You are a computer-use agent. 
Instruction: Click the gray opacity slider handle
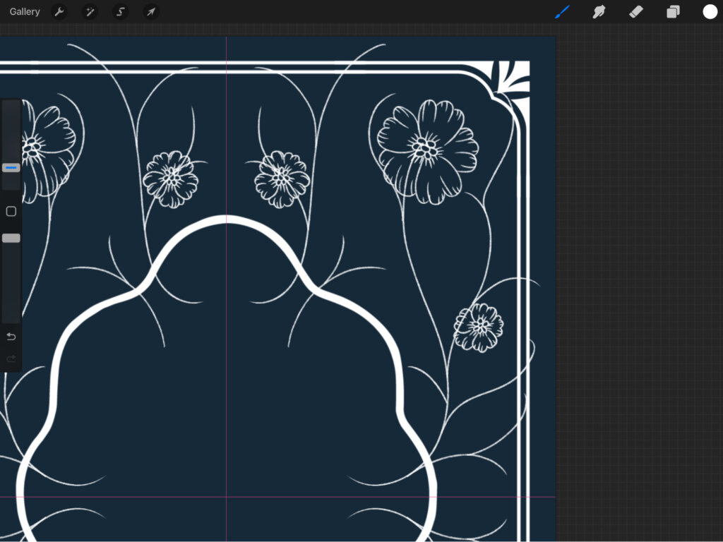click(11, 239)
